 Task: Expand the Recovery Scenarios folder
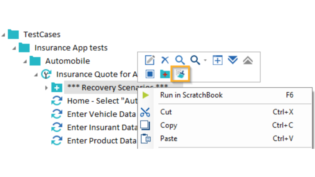(x=46, y=88)
